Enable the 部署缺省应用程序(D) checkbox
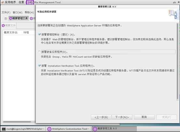The height and width of the screenshot is (132, 180). [39, 52]
